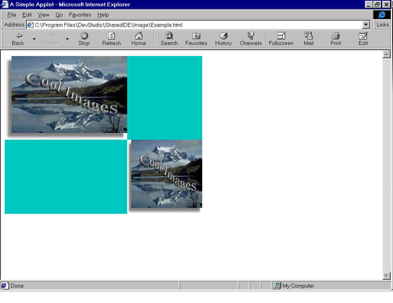
Task: Open the Favorites toolbar pane
Action: coord(196,39)
